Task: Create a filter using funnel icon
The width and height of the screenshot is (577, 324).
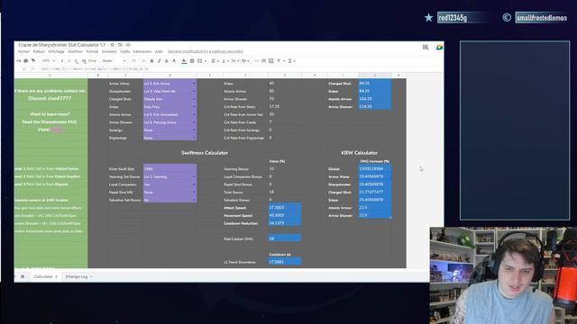Action: click(x=279, y=61)
